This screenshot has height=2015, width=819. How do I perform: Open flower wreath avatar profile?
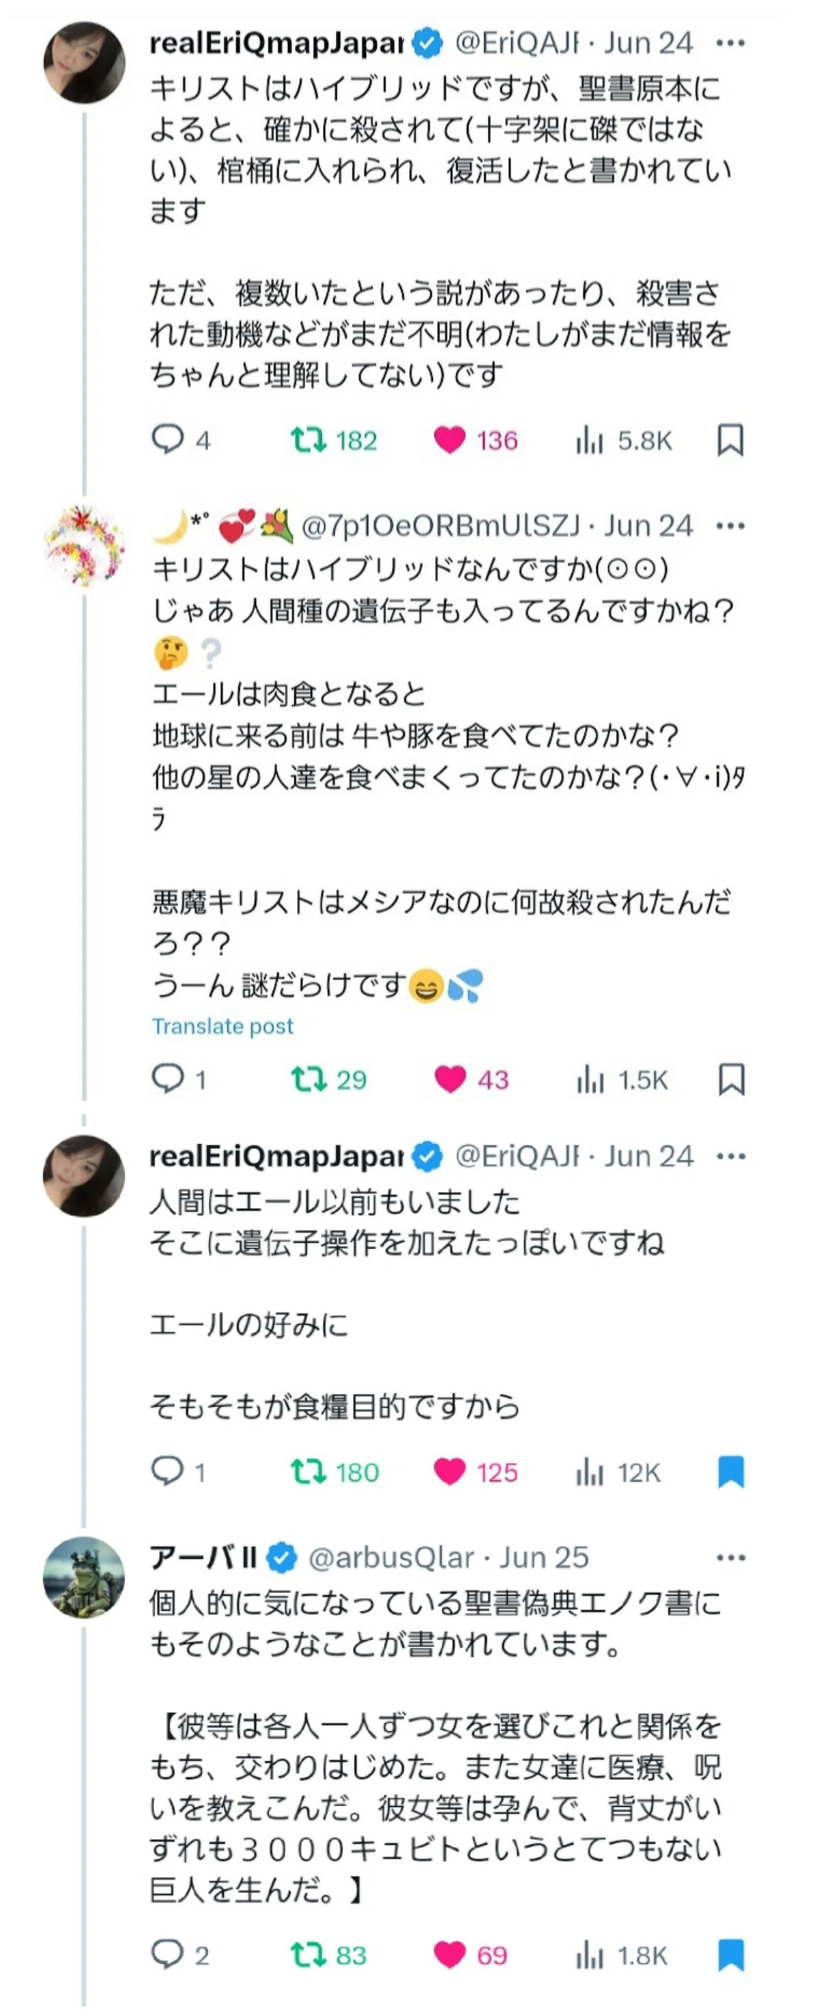(84, 546)
